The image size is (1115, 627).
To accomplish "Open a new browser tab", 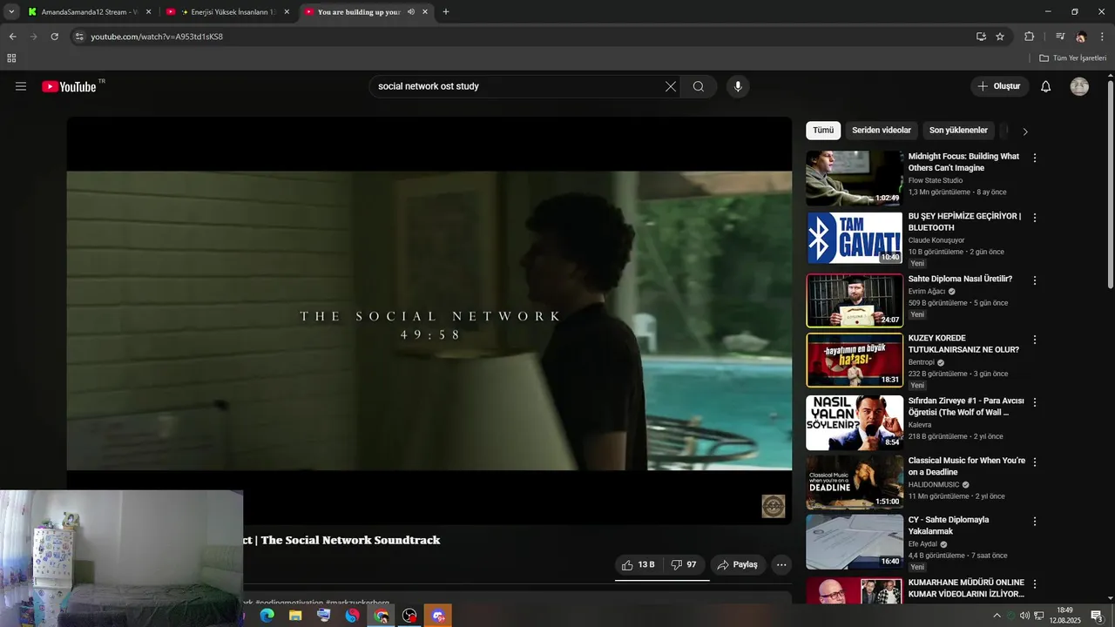I will point(446,12).
